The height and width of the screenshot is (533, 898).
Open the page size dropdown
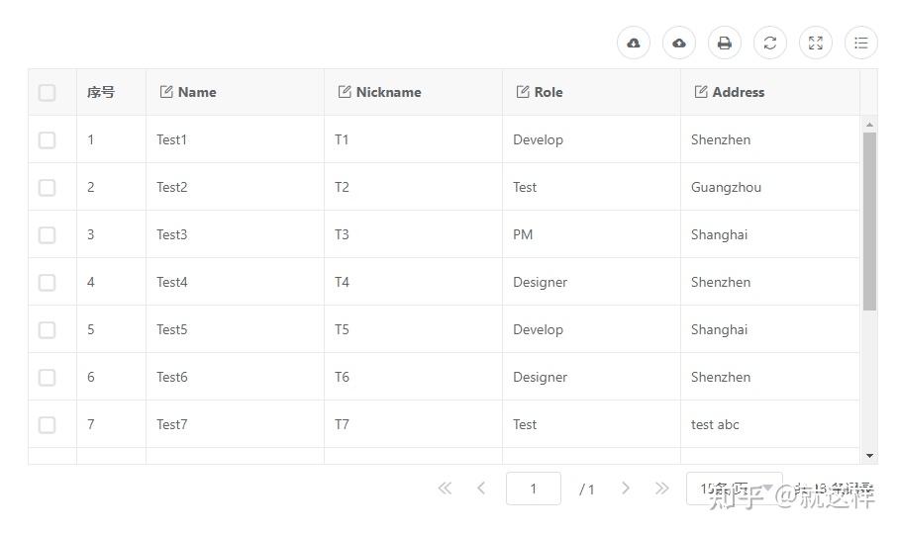[734, 489]
